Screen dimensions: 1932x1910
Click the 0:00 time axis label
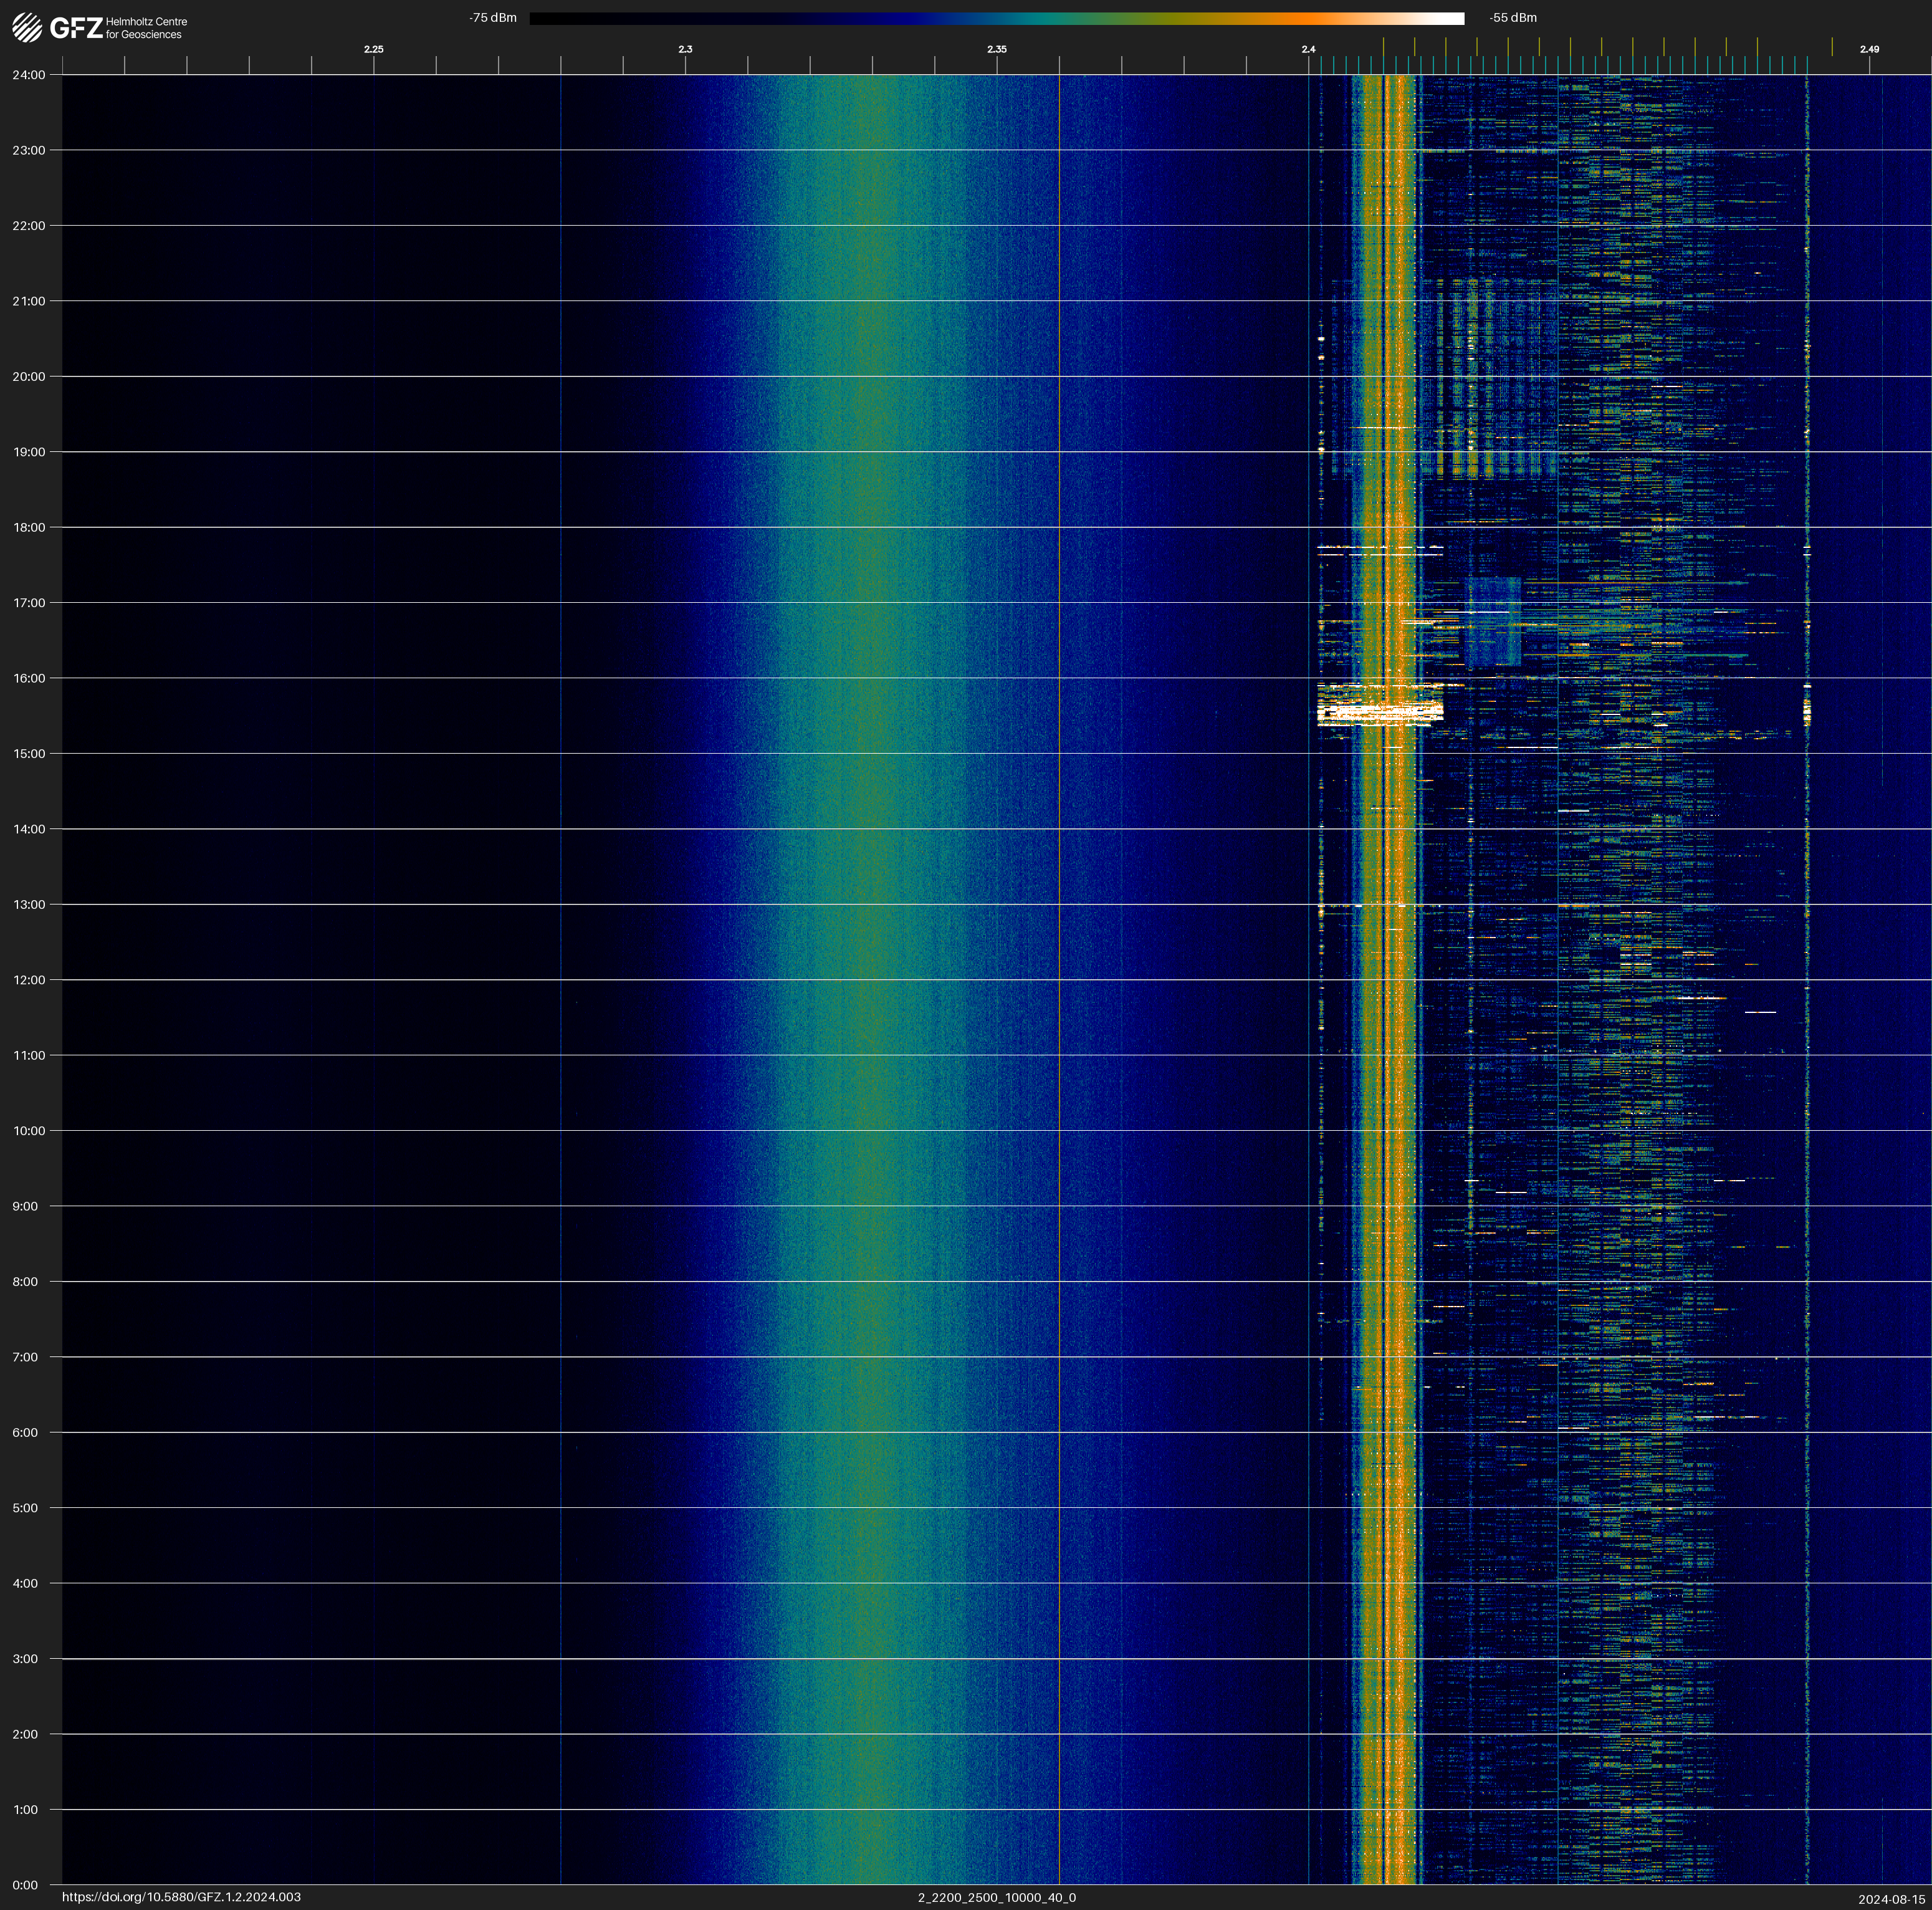[x=26, y=1885]
